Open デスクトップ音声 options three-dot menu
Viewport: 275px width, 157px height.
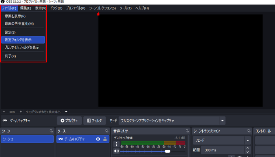[116, 144]
